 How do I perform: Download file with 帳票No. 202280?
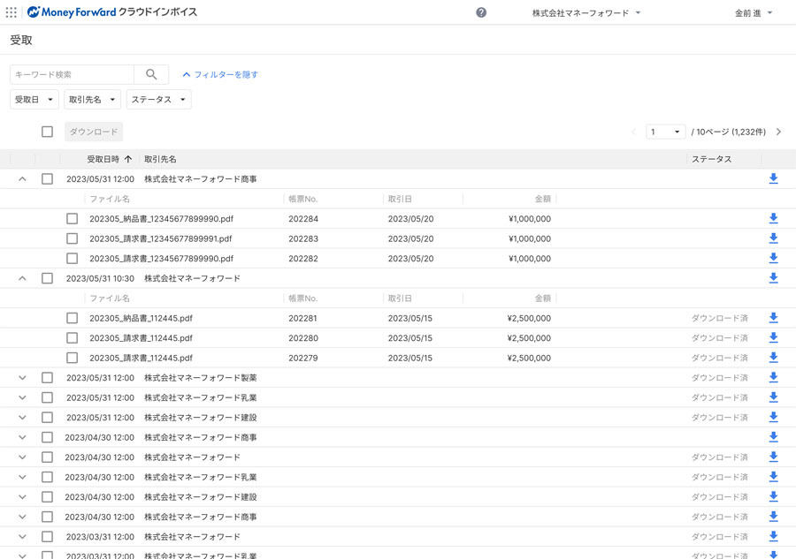774,337
